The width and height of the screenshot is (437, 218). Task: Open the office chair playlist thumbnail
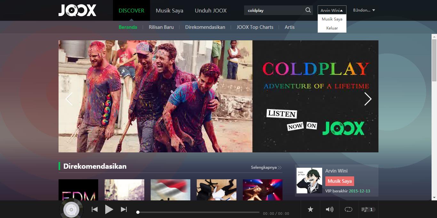click(217, 190)
